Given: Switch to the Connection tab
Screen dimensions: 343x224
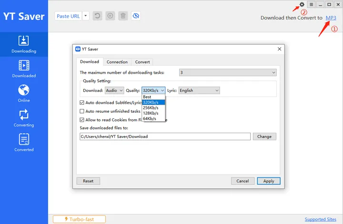Looking at the screenshot, I should [117, 62].
